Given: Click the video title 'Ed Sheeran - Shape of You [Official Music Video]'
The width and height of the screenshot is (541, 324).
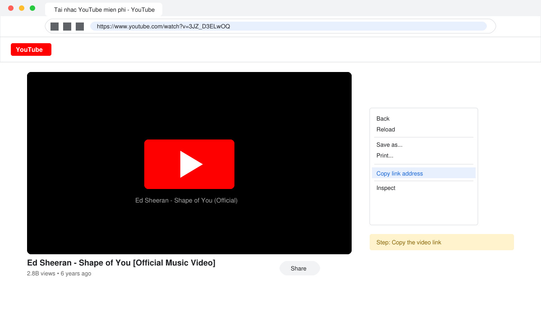Looking at the screenshot, I should pos(121,263).
